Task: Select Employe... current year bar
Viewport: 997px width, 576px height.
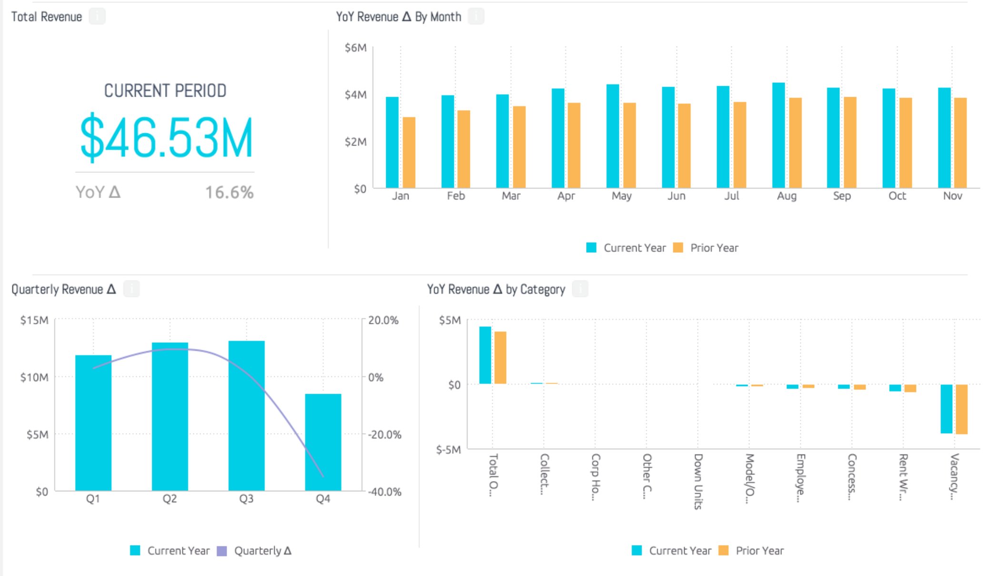Action: coord(792,387)
